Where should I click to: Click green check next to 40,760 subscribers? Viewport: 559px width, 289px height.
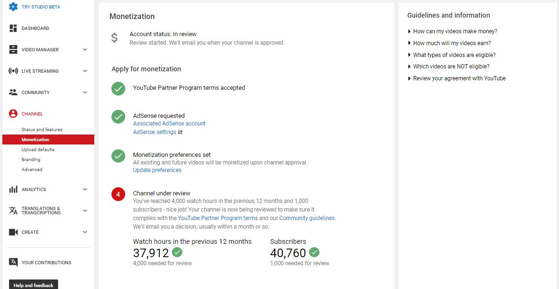click(x=314, y=252)
